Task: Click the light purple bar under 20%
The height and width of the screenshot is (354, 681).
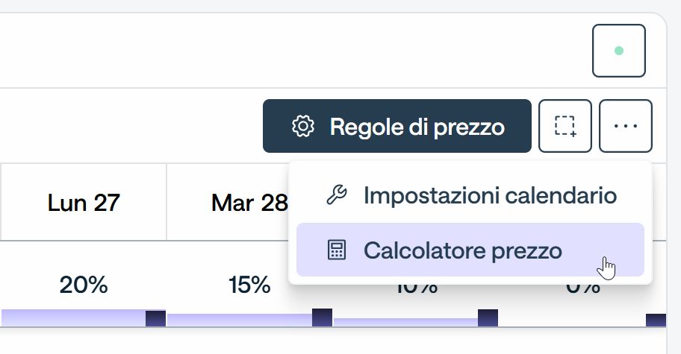Action: pyautogui.click(x=73, y=318)
